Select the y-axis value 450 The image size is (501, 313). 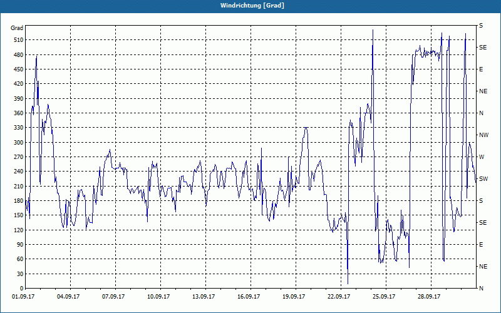[x=19, y=69]
